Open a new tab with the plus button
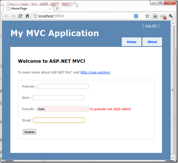This screenshot has height=163, width=178. click(57, 8)
